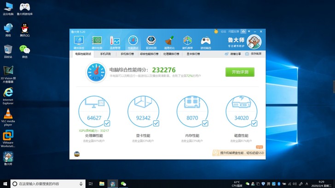Open 3D Vision photo viewer desktop icon
Image resolution: width=335 pixels, height=188 pixels.
(8, 74)
